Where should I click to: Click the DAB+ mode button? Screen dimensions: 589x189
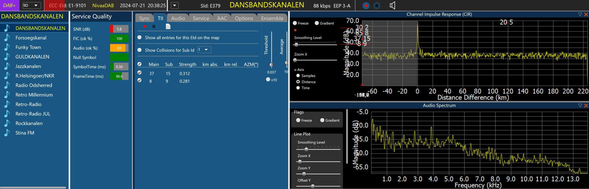[10, 6]
